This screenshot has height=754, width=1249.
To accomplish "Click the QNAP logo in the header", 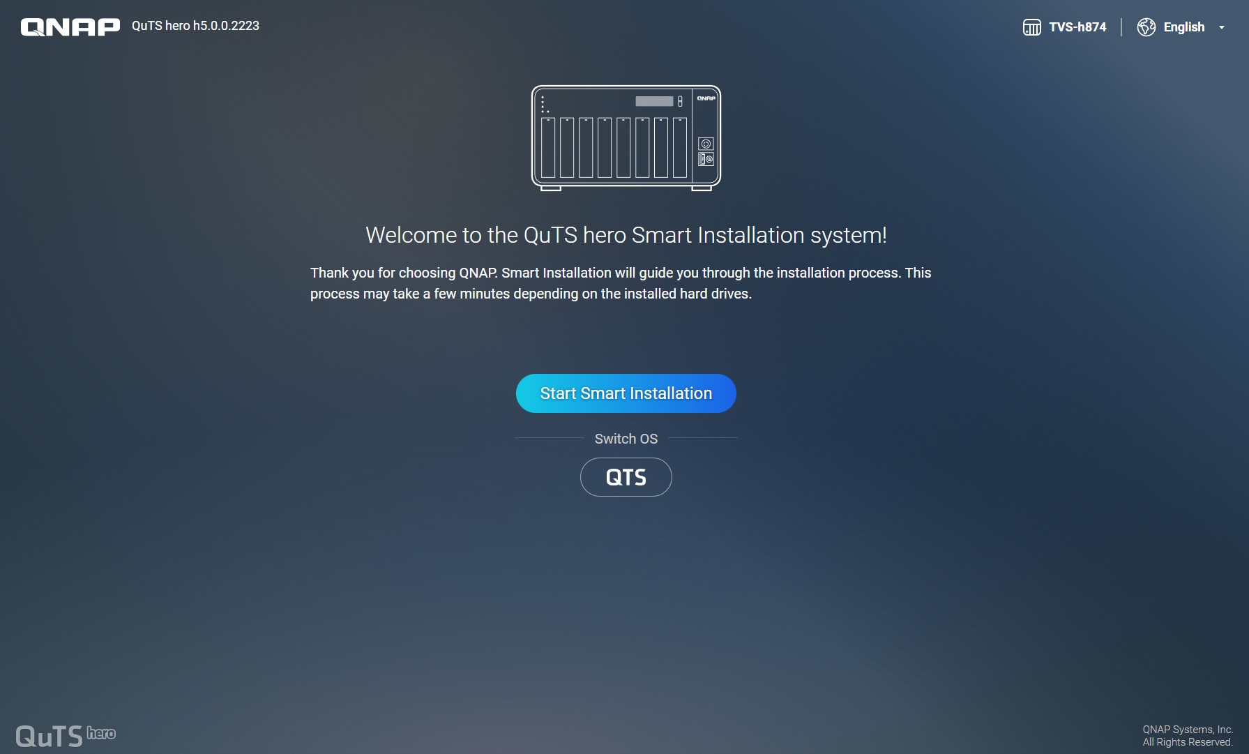I will [70, 27].
